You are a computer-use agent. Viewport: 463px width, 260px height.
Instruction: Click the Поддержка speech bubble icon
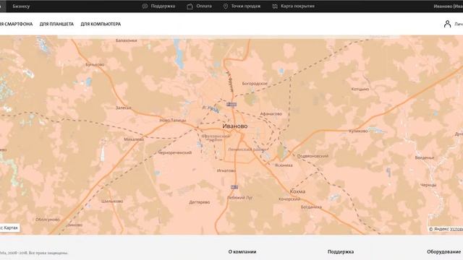coord(145,6)
